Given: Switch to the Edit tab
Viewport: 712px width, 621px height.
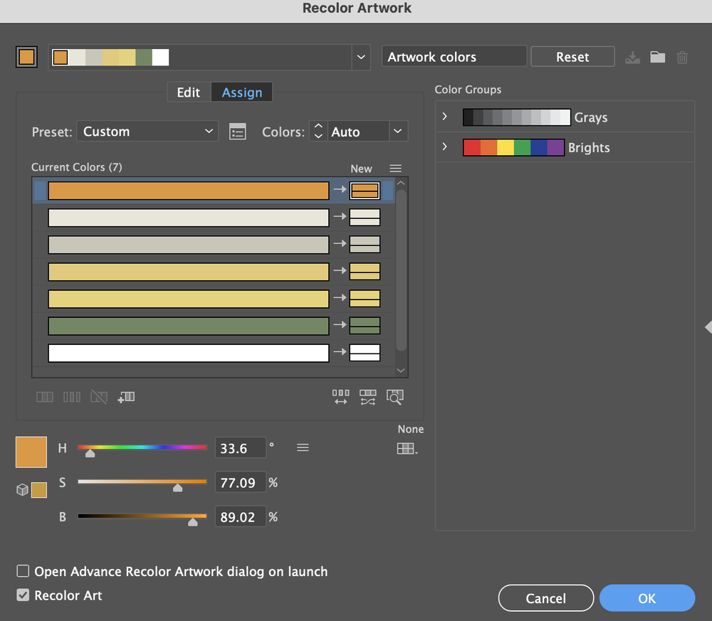Looking at the screenshot, I should (188, 92).
